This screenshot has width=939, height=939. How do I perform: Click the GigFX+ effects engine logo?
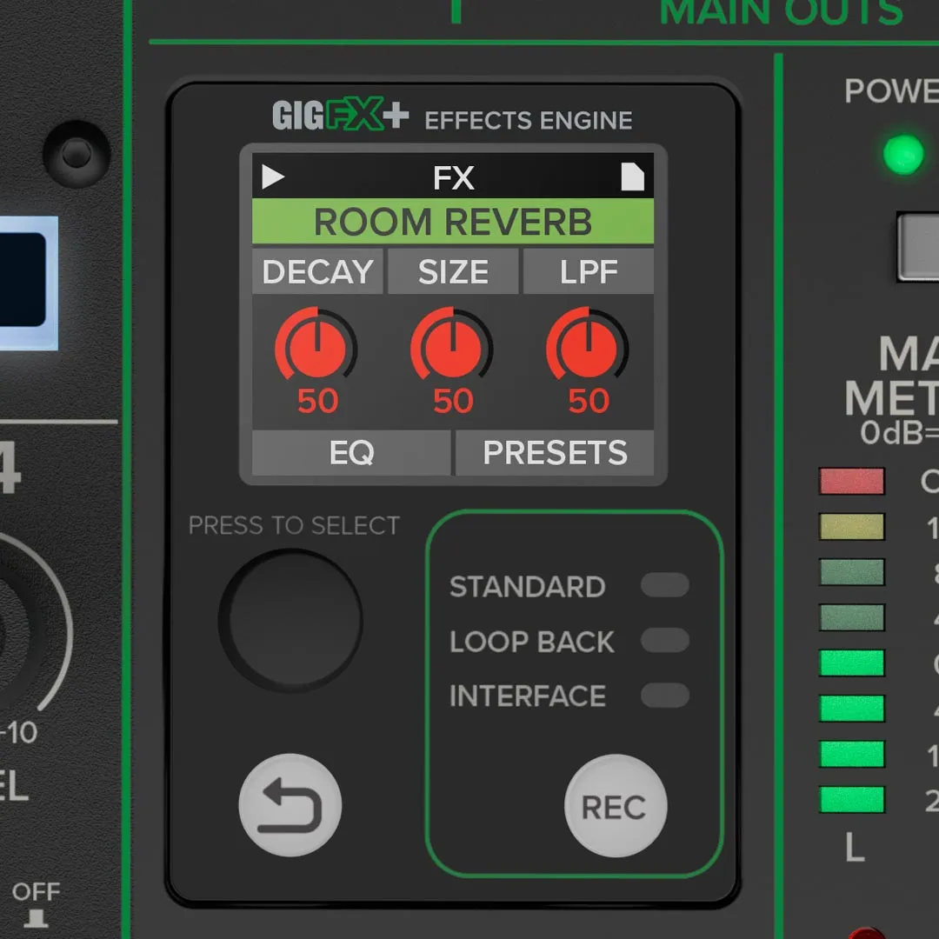pos(340,117)
